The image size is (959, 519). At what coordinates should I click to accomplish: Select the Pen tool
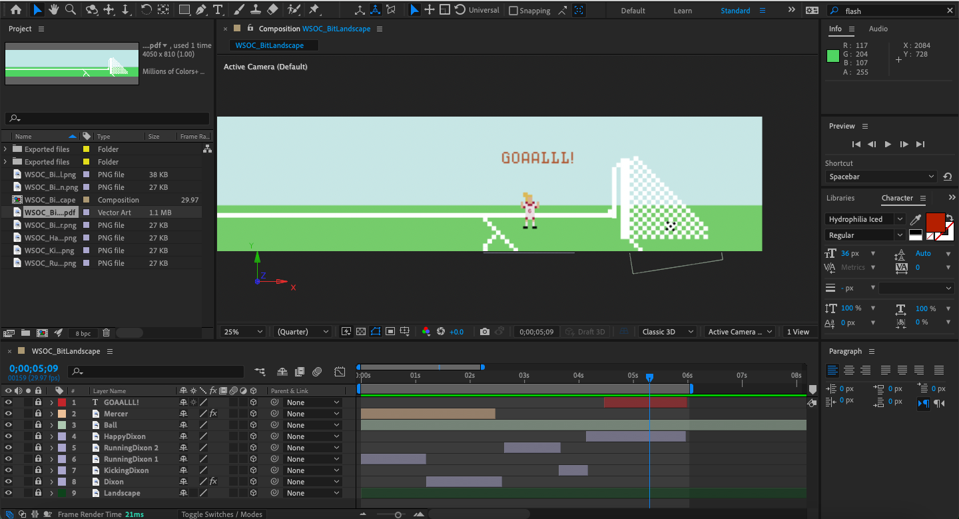[200, 10]
